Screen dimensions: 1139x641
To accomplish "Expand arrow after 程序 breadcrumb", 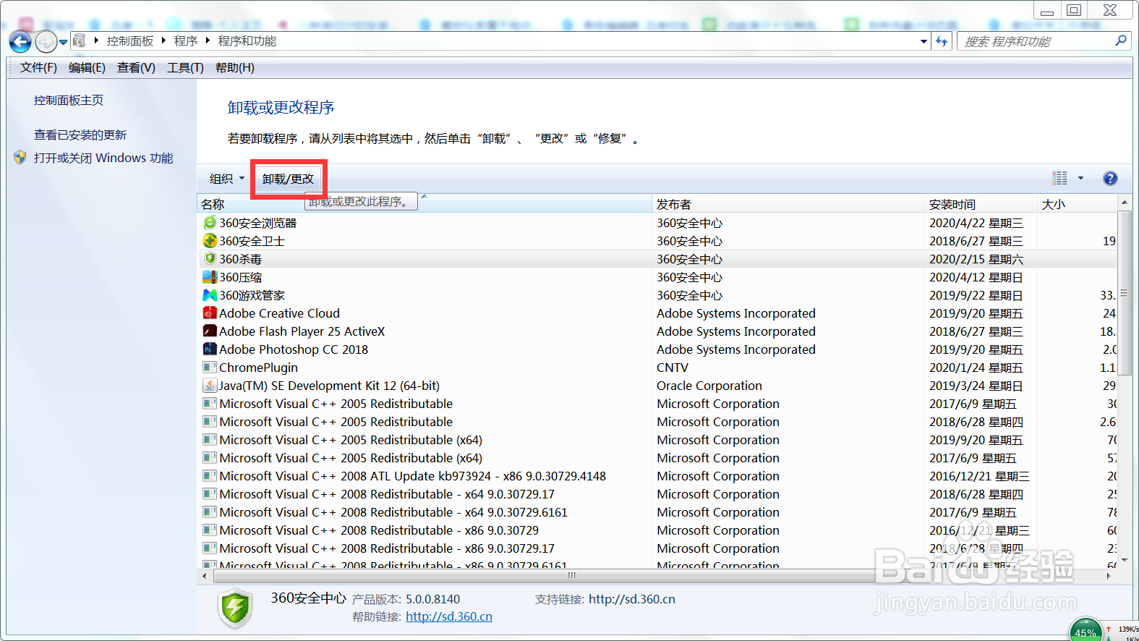I will coord(208,41).
